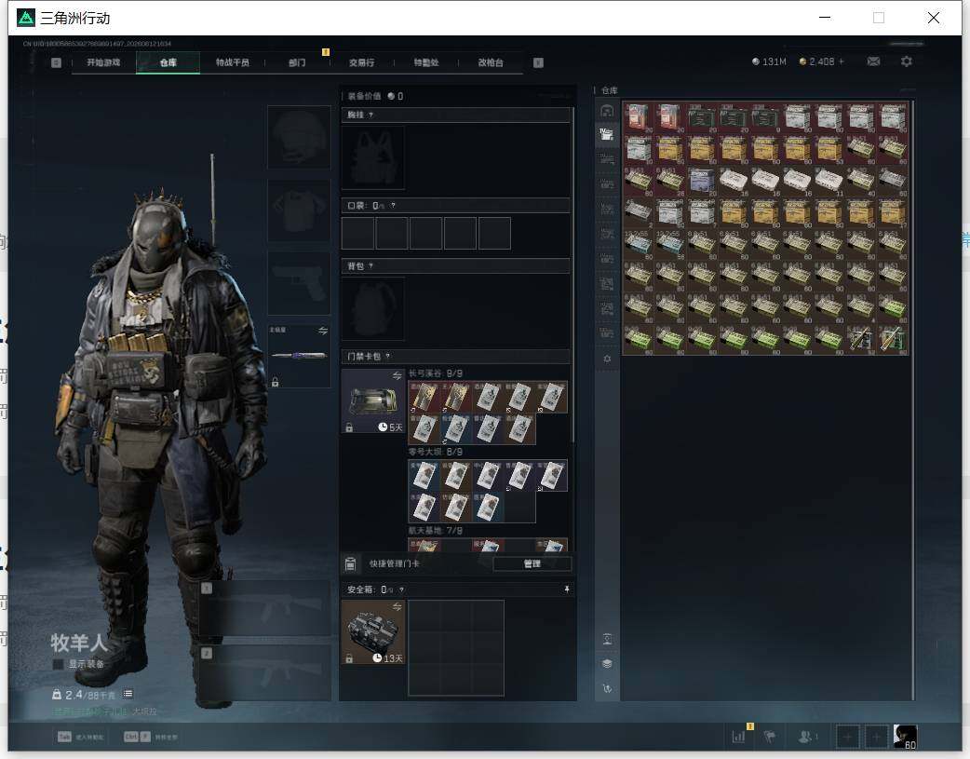Click the warehouse stack layers icon

(x=607, y=664)
